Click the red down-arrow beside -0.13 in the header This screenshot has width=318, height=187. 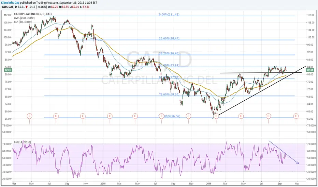click(26, 7)
